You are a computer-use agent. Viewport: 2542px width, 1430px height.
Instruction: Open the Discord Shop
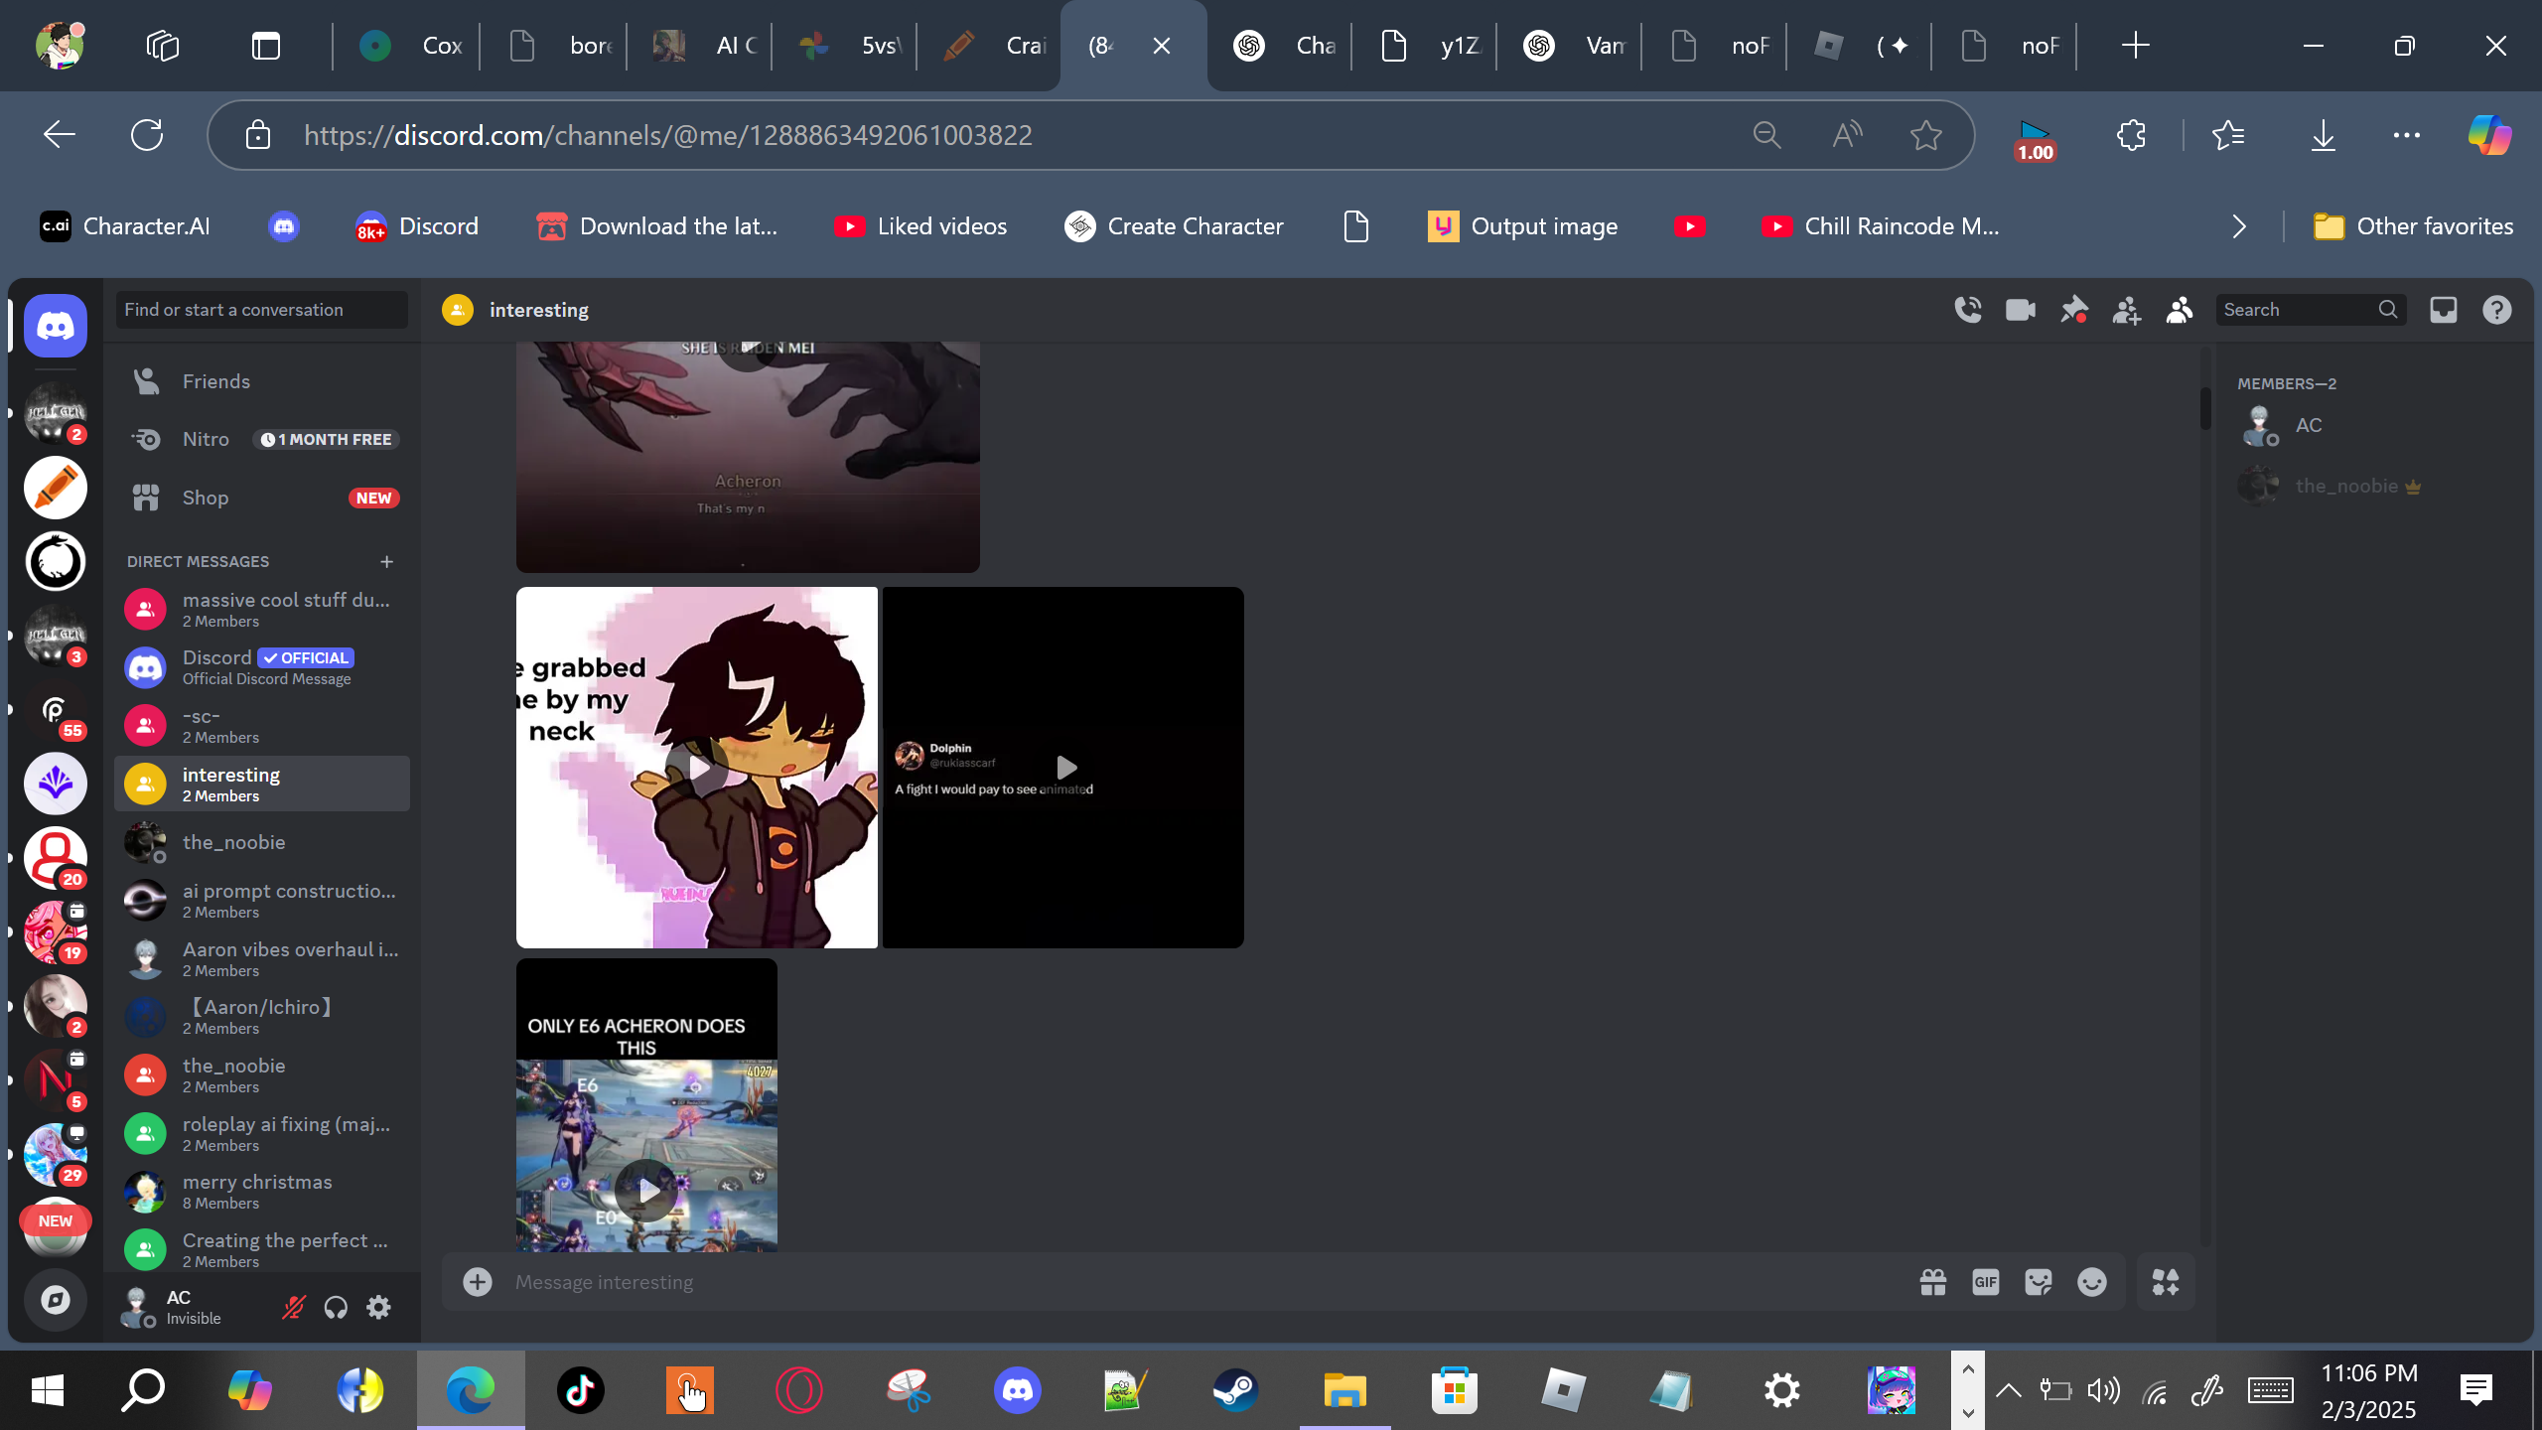(x=262, y=498)
